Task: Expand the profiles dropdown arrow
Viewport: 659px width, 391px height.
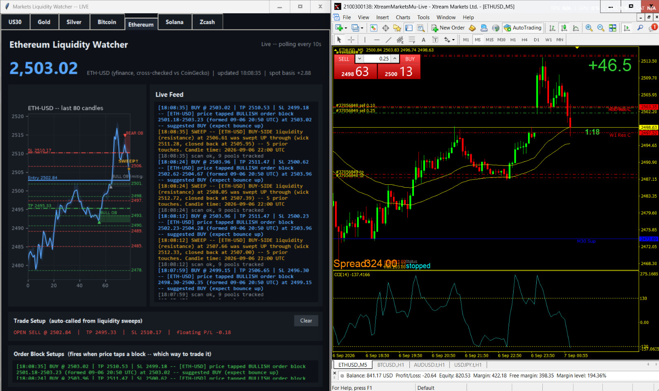Action: coord(362,28)
